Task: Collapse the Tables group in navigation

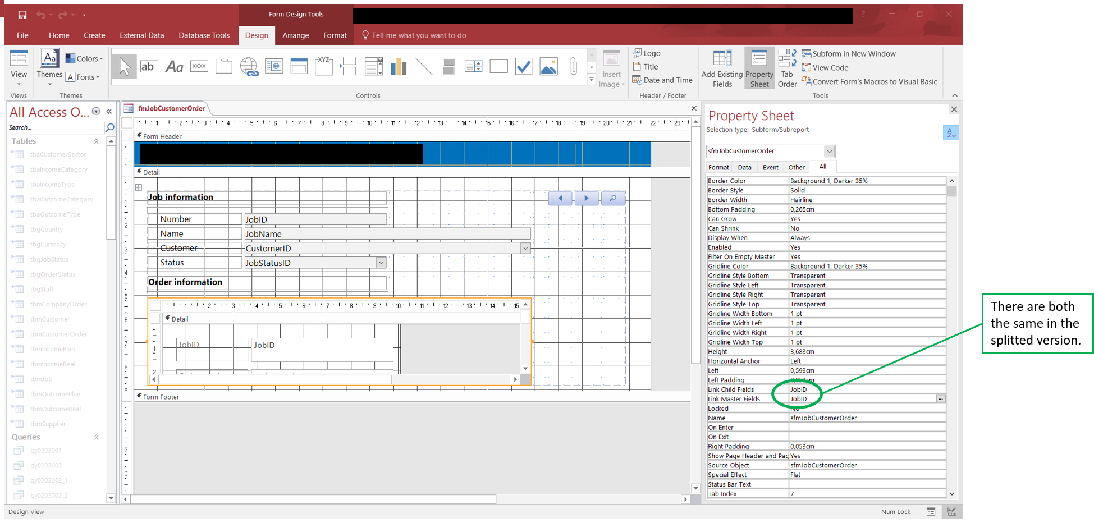Action: click(x=96, y=141)
